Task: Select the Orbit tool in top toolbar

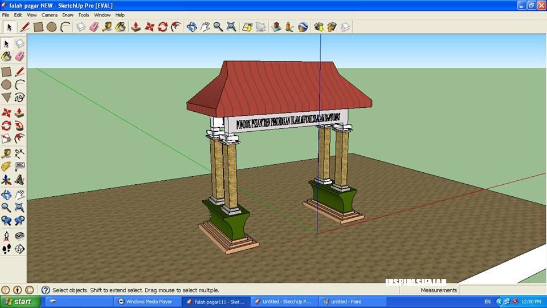Action: [191, 27]
